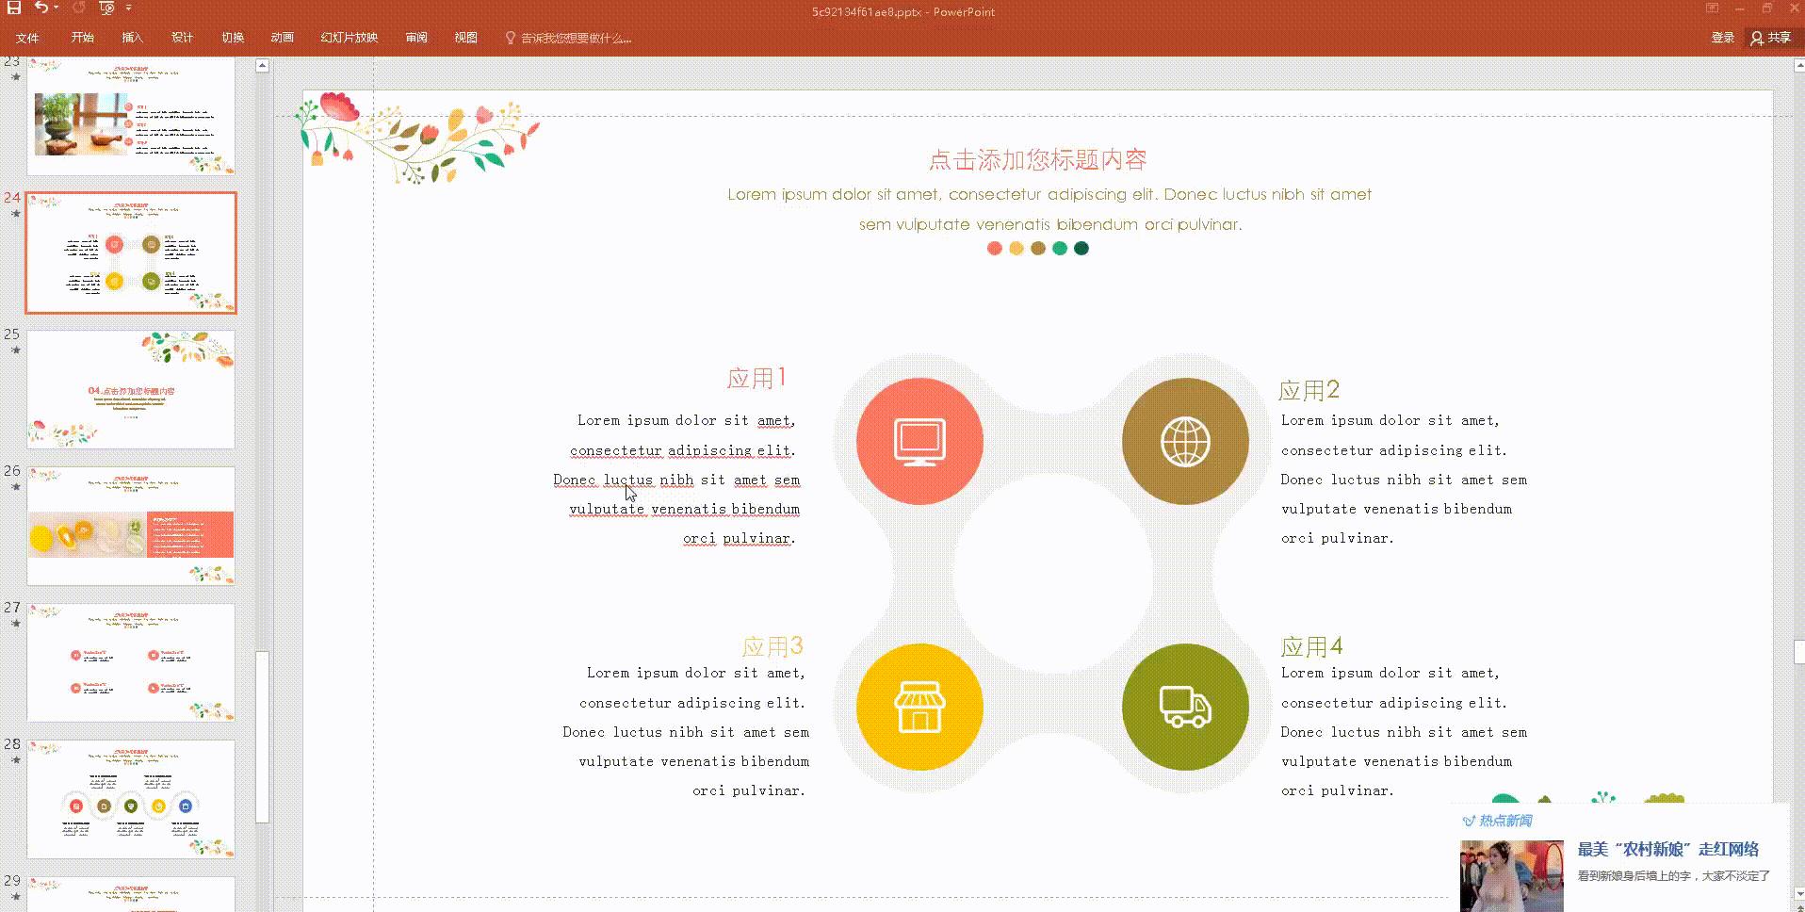Click the 热点新闻 hot news icon
Screen dimensions: 1805x912
[x=1467, y=821]
